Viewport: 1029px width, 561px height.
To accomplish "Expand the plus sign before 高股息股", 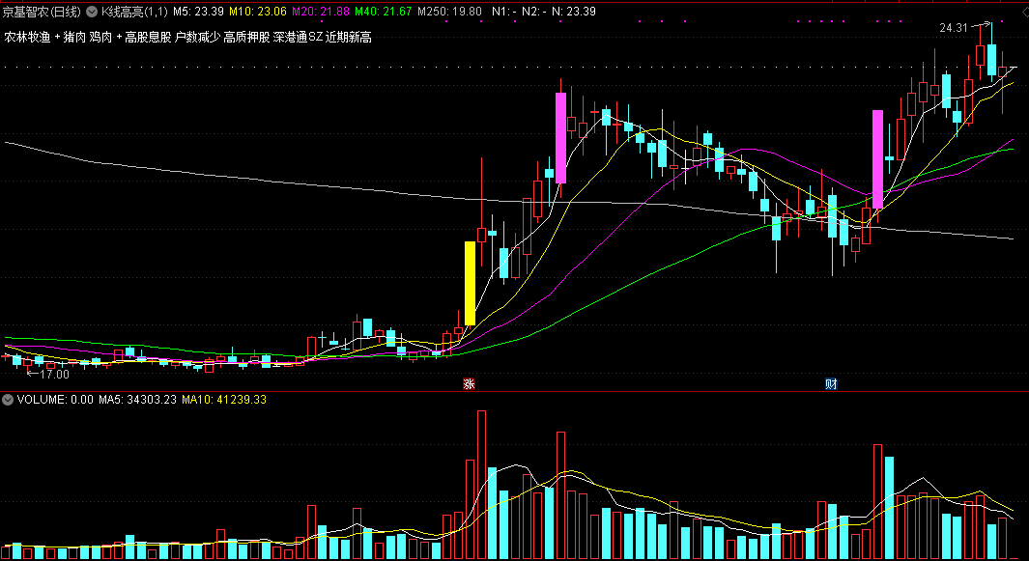I will 119,37.
